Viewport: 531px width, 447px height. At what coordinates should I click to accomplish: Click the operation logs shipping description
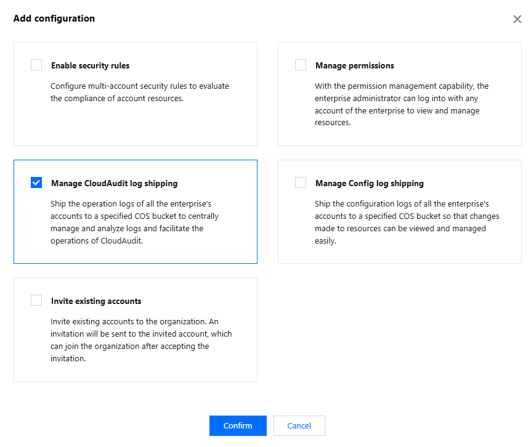coord(134,222)
